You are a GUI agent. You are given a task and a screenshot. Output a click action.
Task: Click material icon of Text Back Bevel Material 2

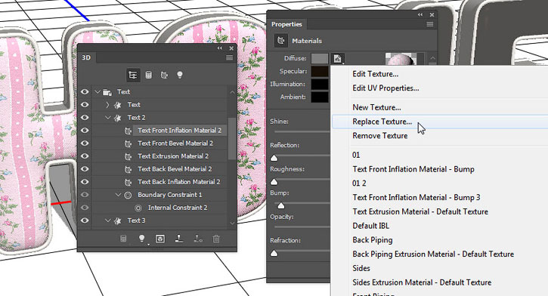click(x=128, y=169)
